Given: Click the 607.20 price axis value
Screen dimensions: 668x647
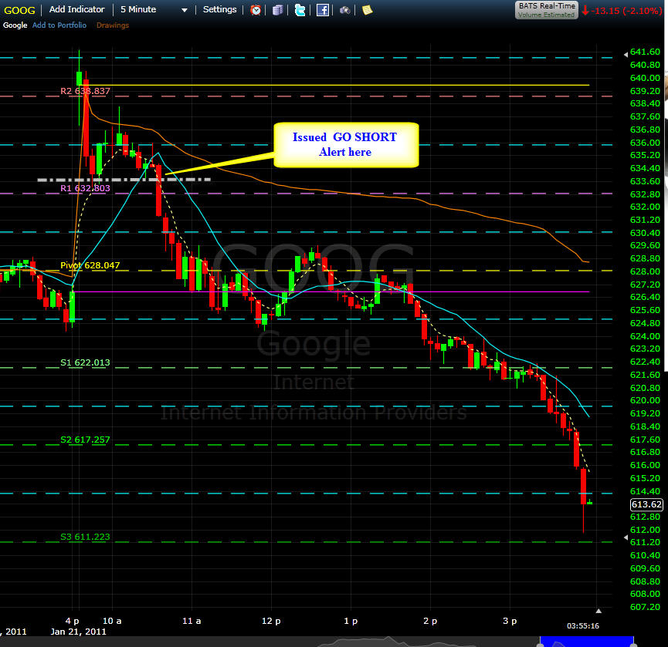Looking at the screenshot, I should [645, 607].
